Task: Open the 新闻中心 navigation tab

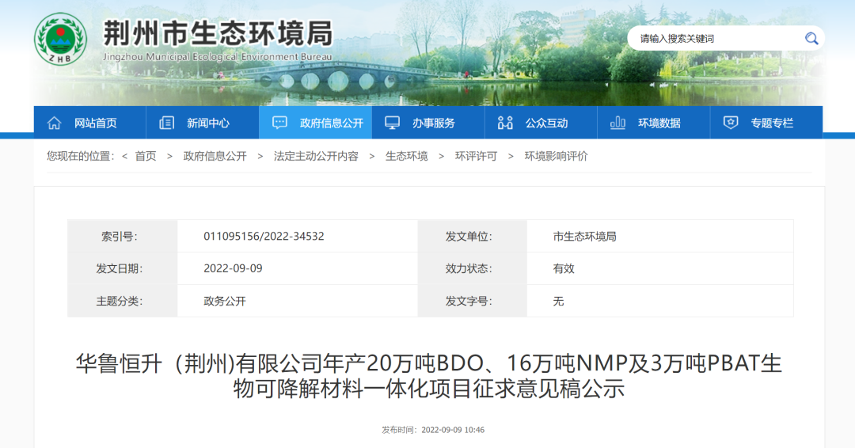Action: 208,123
